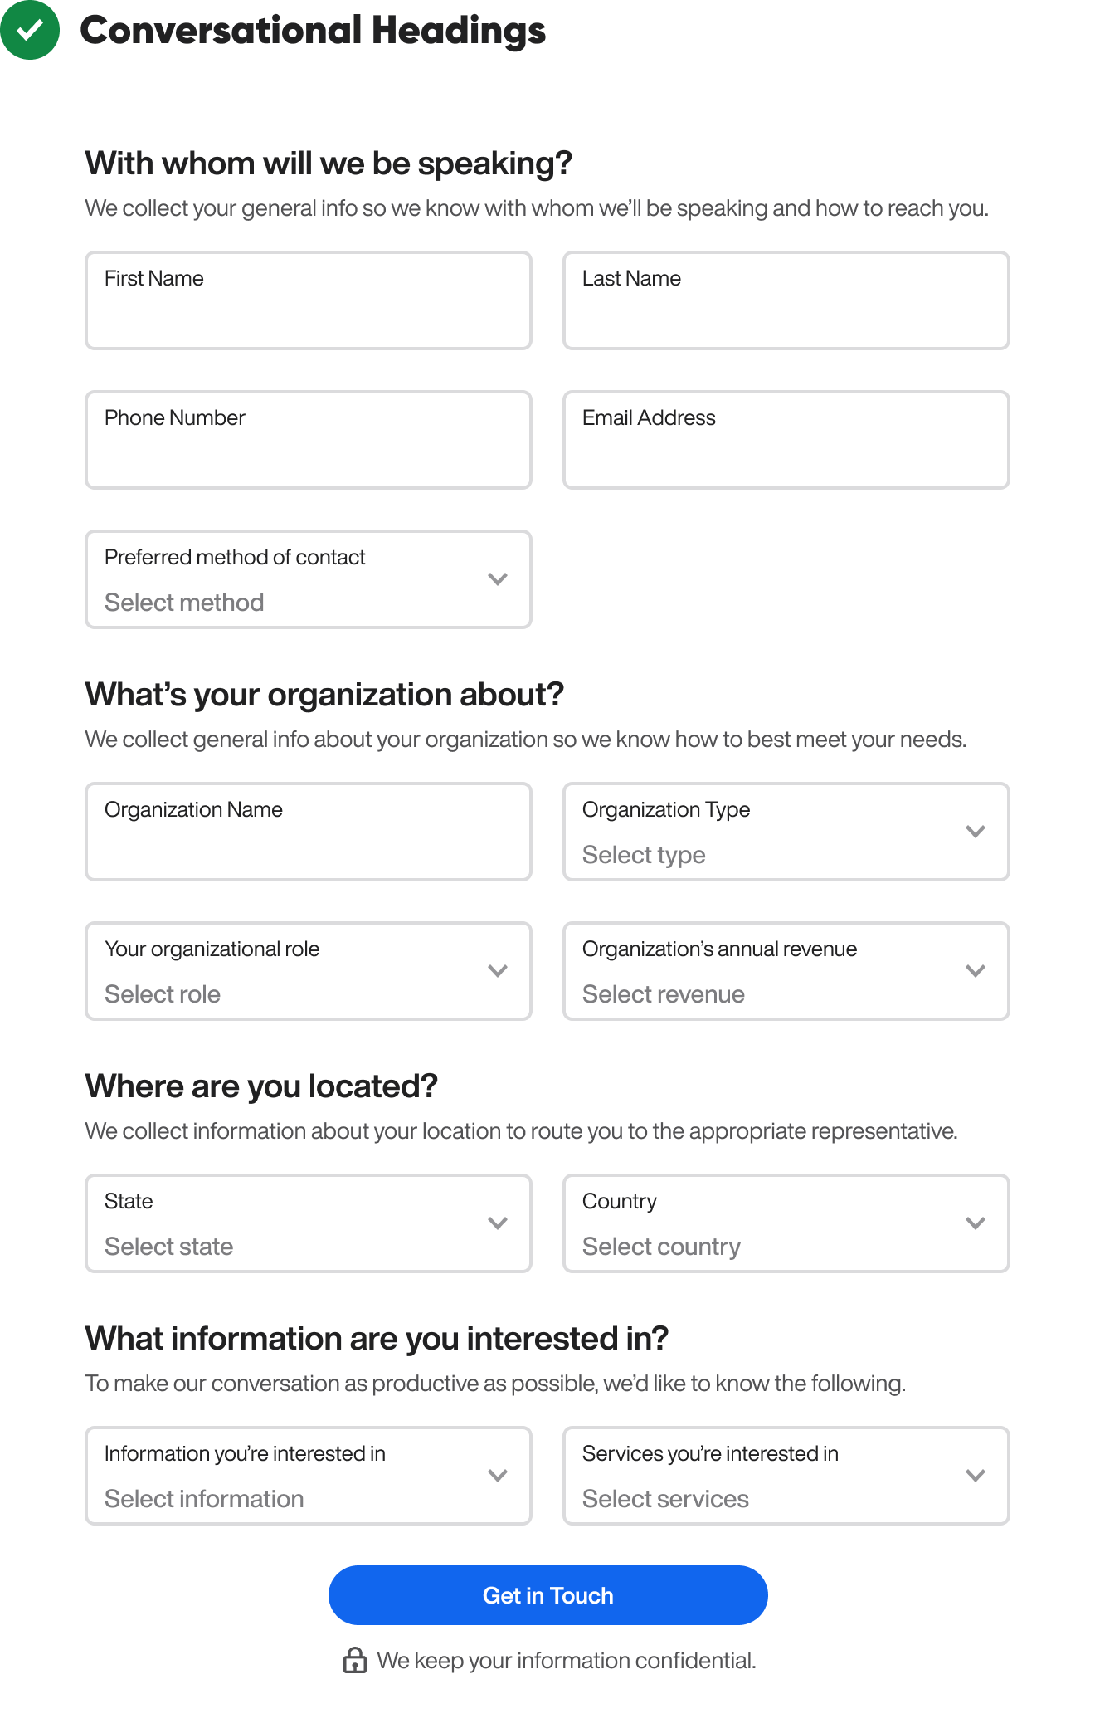Click the green checkmark icon
This screenshot has height=1733, width=1095.
pyautogui.click(x=30, y=30)
